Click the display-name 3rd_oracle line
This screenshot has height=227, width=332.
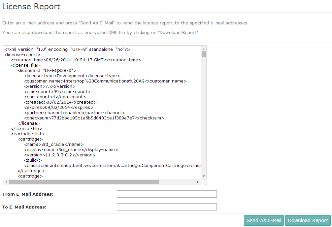point(71,150)
